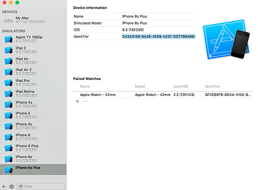Sort paired watches by Name column
This screenshot has width=258, height=190.
pos(85,86)
